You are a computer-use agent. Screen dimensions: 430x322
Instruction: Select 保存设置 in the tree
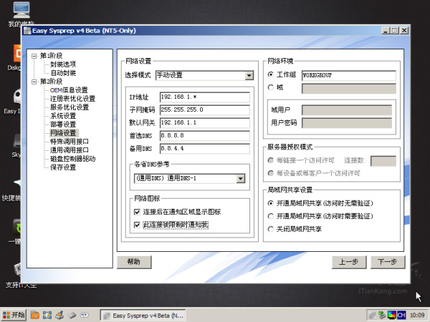(x=63, y=167)
